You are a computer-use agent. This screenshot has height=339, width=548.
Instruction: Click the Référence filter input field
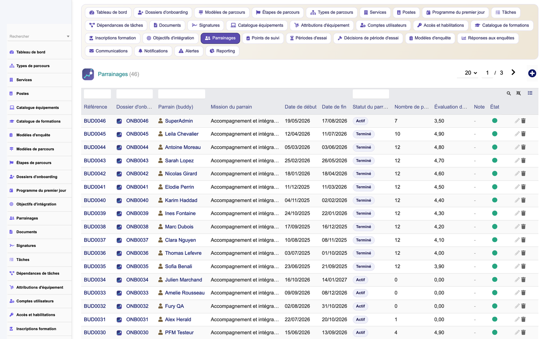coord(97,94)
